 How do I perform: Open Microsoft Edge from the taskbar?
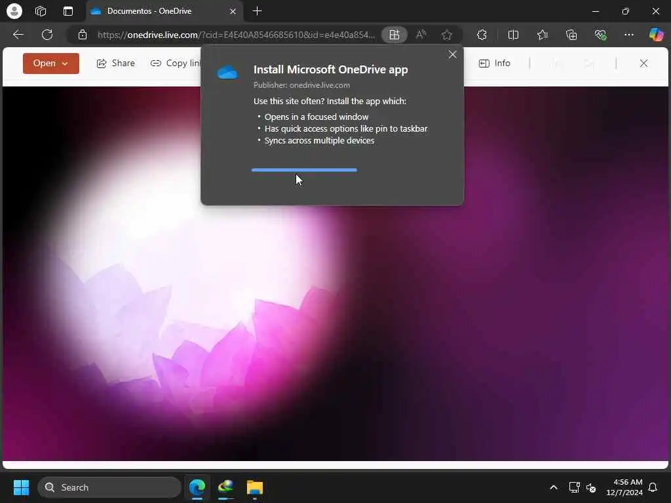tap(197, 487)
